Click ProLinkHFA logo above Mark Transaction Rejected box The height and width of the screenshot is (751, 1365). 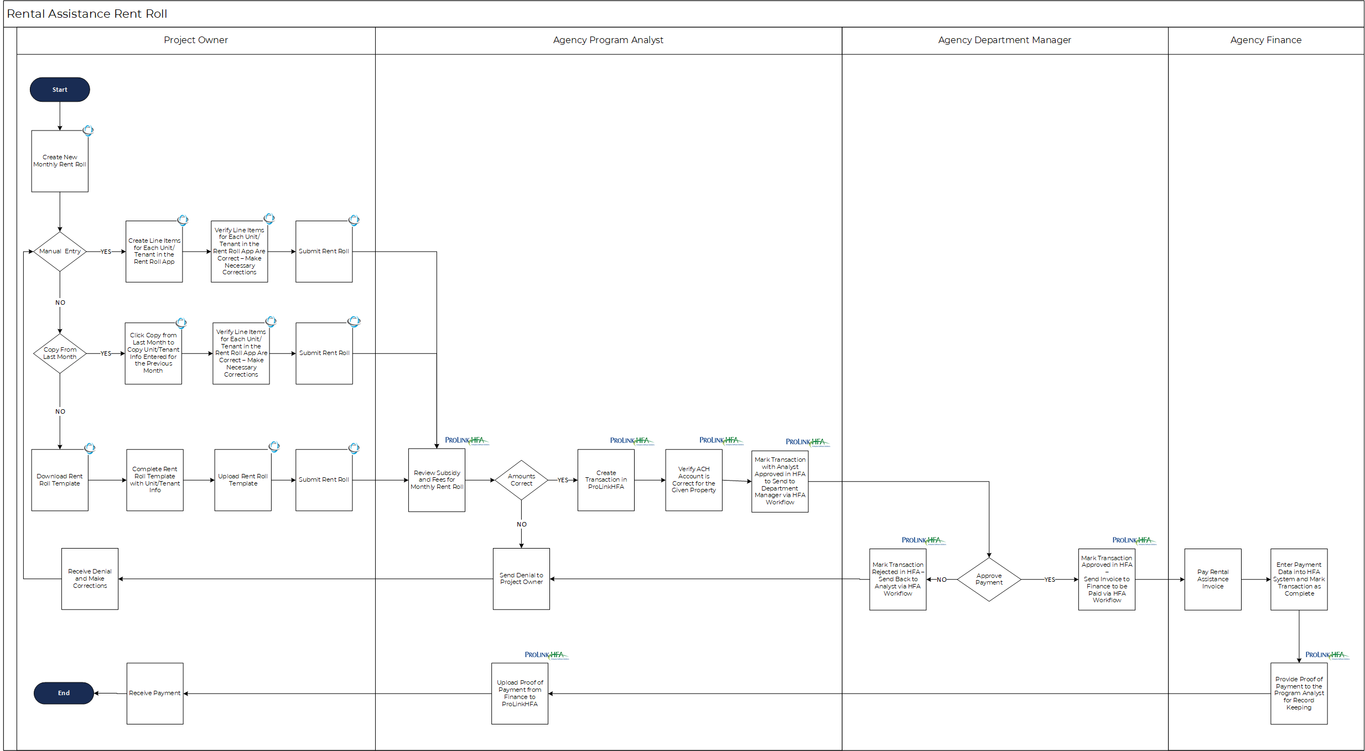(x=923, y=540)
